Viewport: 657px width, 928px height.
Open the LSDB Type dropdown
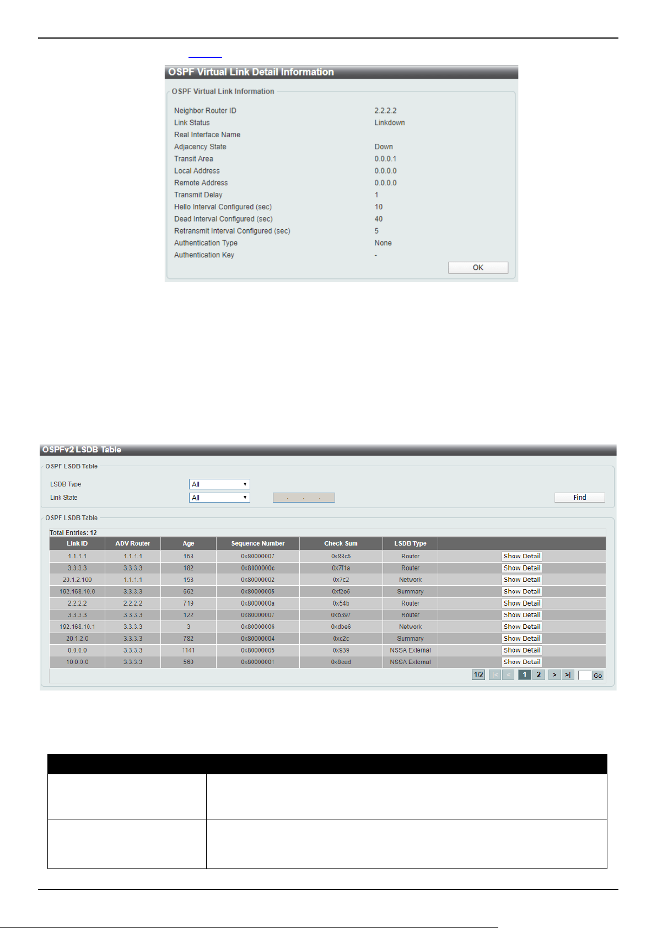pyautogui.click(x=219, y=484)
